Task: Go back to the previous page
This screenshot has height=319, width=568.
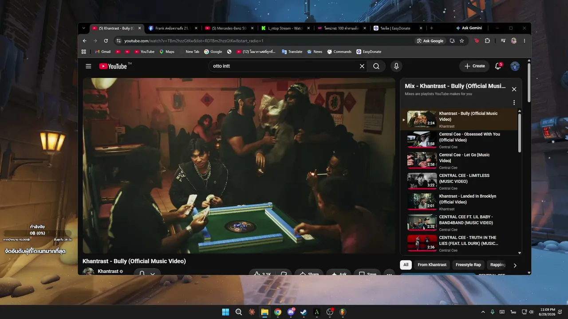Action: tap(85, 41)
